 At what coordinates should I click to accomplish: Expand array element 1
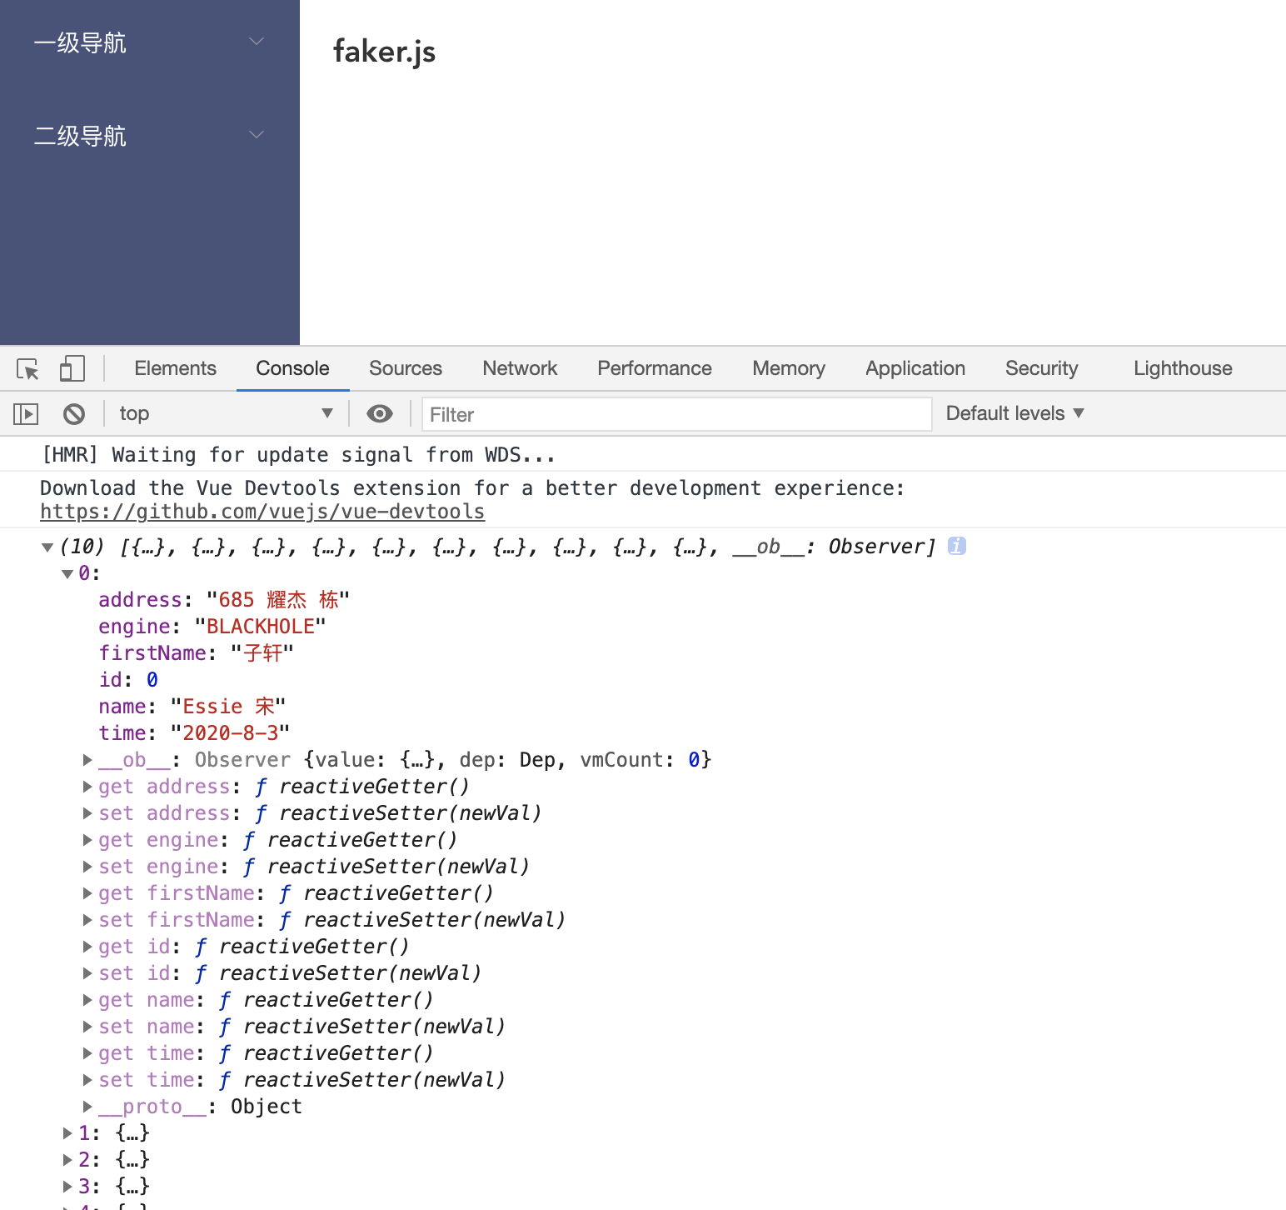click(67, 1132)
